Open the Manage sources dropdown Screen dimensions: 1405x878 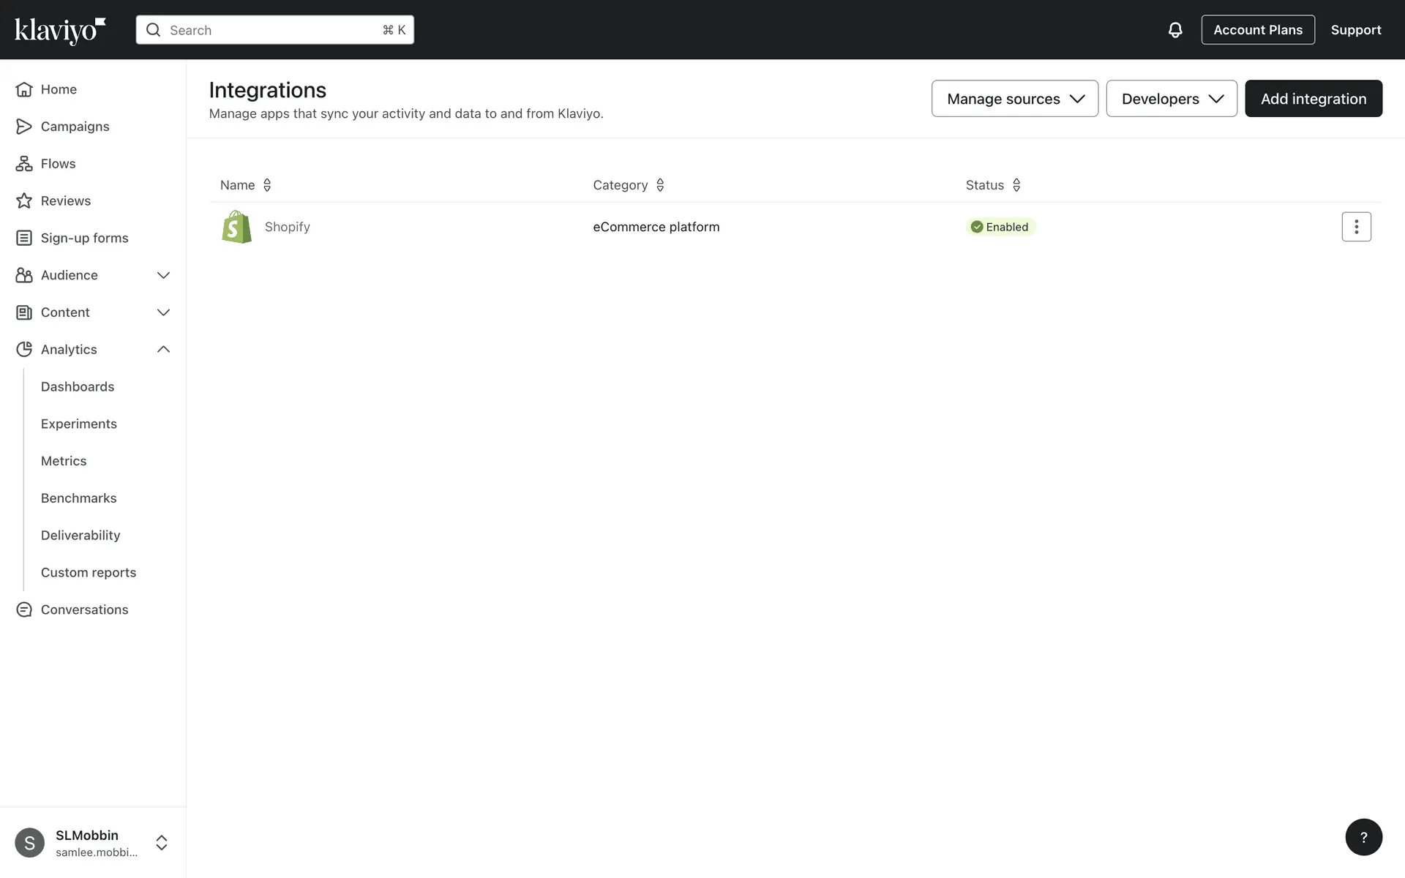[1014, 99]
